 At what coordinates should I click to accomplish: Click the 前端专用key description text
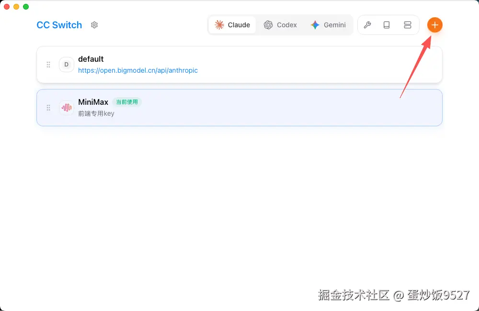pos(96,113)
